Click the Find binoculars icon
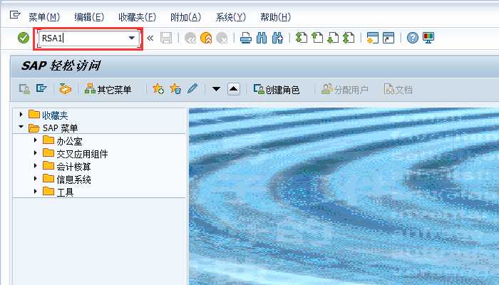The width and height of the screenshot is (499, 285). (262, 38)
